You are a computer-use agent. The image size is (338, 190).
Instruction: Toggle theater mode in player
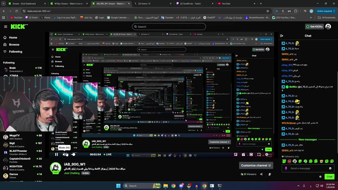(x=251, y=155)
